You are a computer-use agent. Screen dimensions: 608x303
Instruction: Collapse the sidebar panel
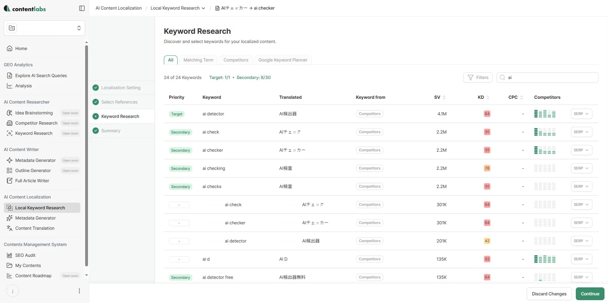(82, 8)
